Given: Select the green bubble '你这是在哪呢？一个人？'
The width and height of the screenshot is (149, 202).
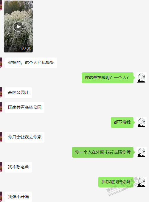Looking at the screenshot, I should pyautogui.click(x=108, y=78).
